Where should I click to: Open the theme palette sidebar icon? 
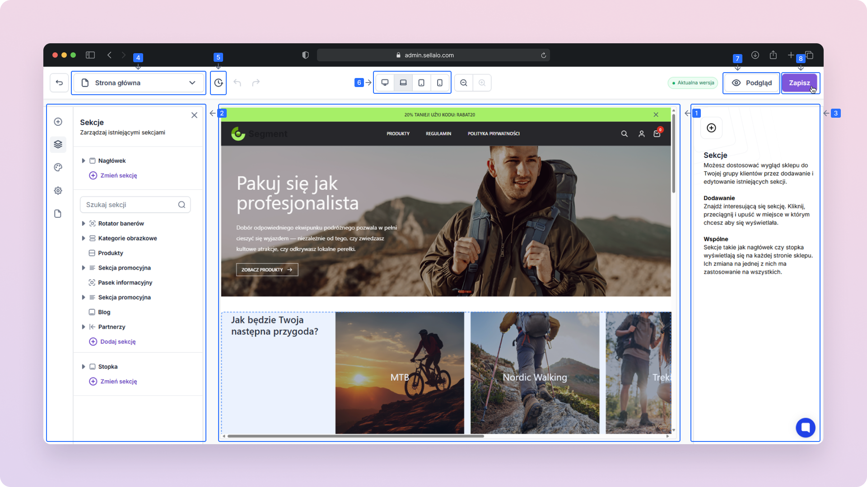(58, 167)
